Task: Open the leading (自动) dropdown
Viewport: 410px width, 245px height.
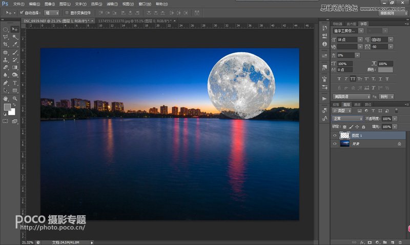Action: (x=391, y=39)
